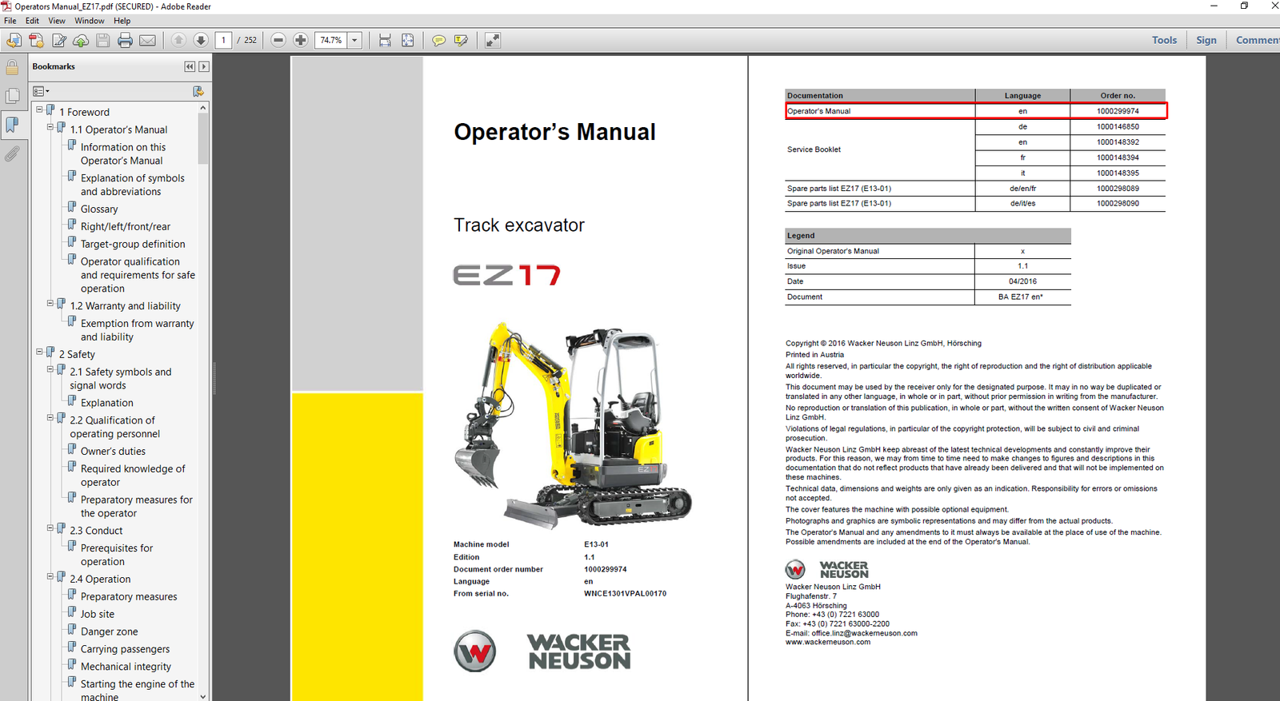
Task: Open the zoom level dropdown
Action: click(354, 40)
